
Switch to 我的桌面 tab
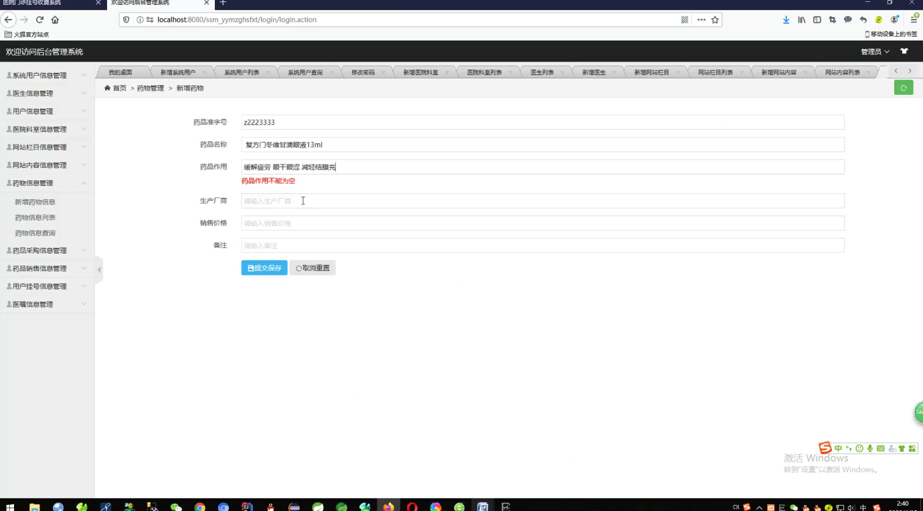(x=120, y=72)
